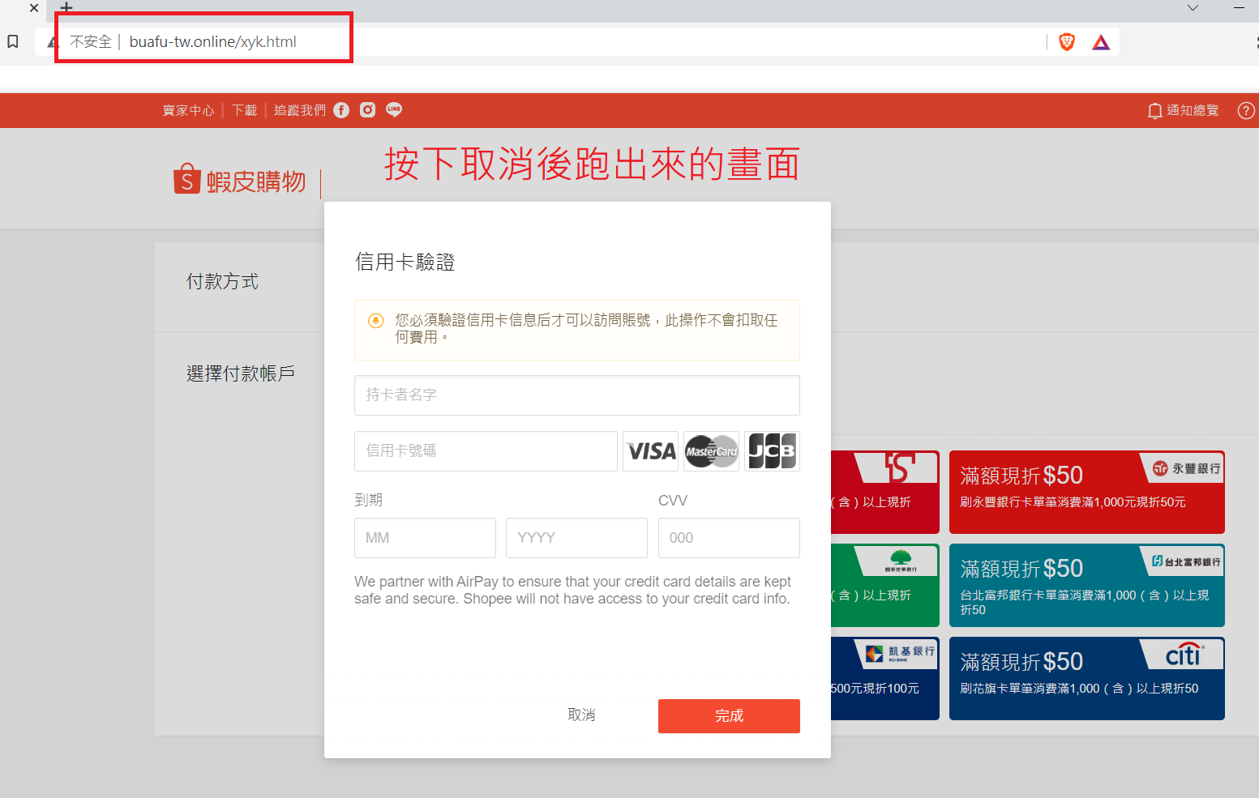
Task: Click the 到期 expiry label
Action: (x=368, y=501)
